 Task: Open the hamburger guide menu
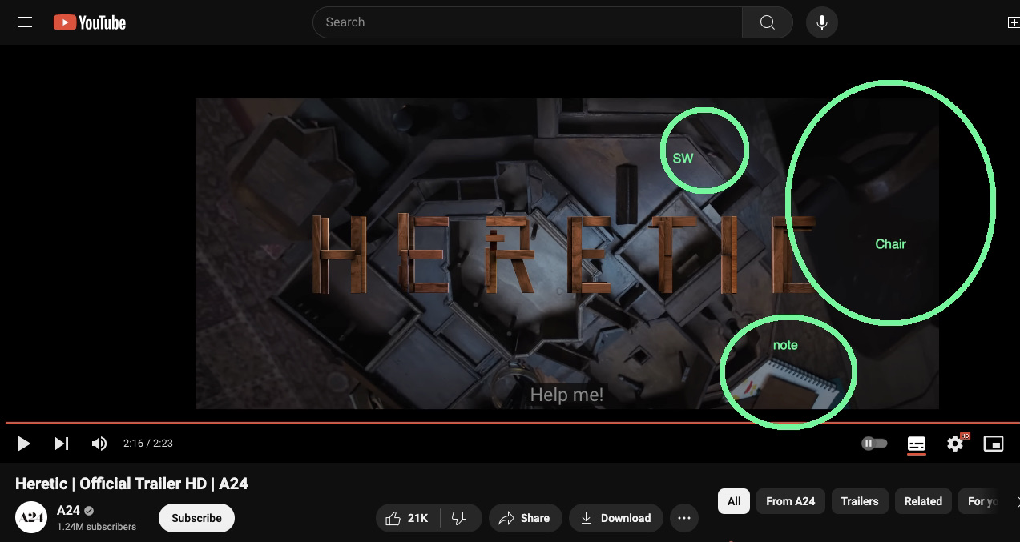pyautogui.click(x=25, y=22)
